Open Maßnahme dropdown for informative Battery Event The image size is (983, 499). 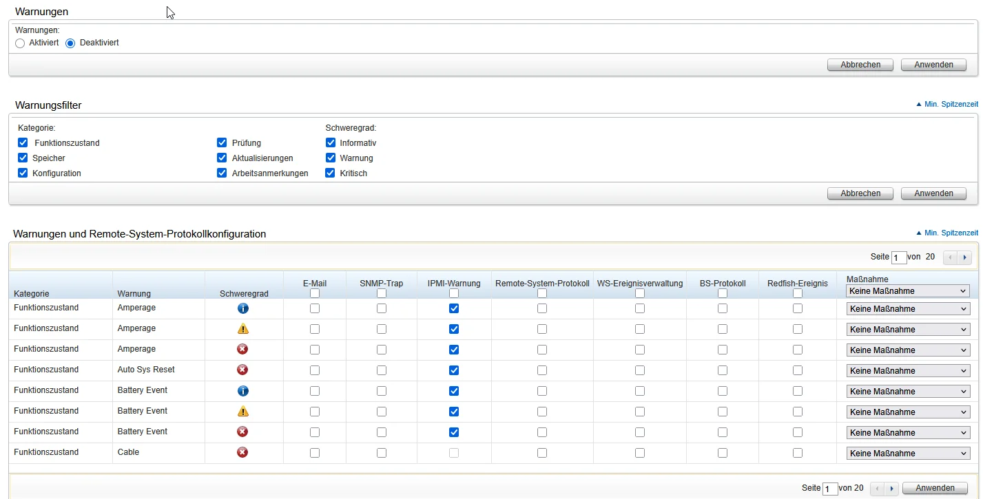pyautogui.click(x=907, y=392)
